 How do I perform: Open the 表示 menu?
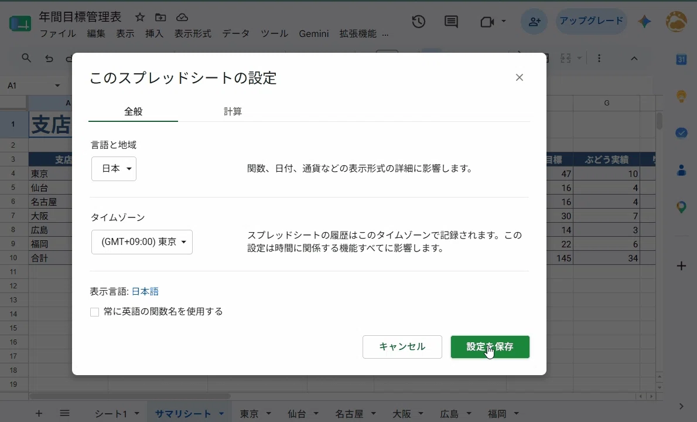point(125,34)
